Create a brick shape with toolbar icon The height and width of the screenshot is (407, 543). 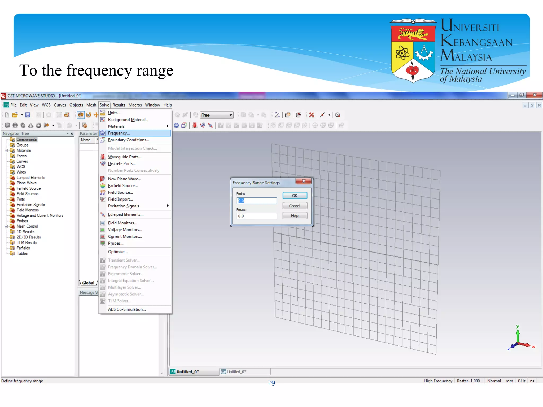click(x=7, y=125)
